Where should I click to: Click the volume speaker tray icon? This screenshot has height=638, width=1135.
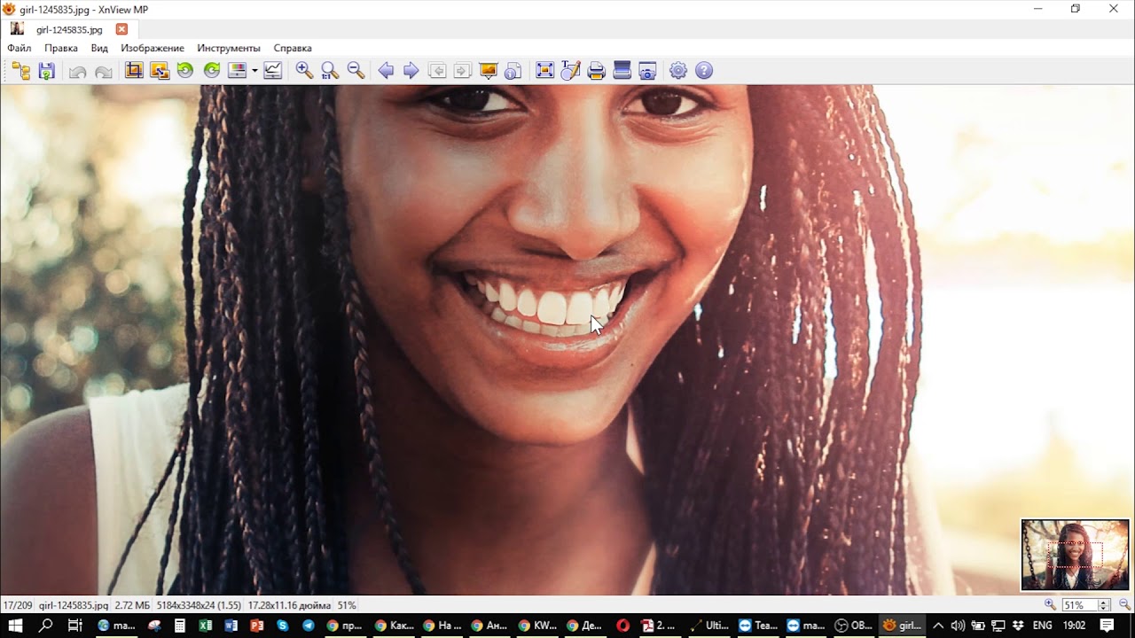(959, 625)
